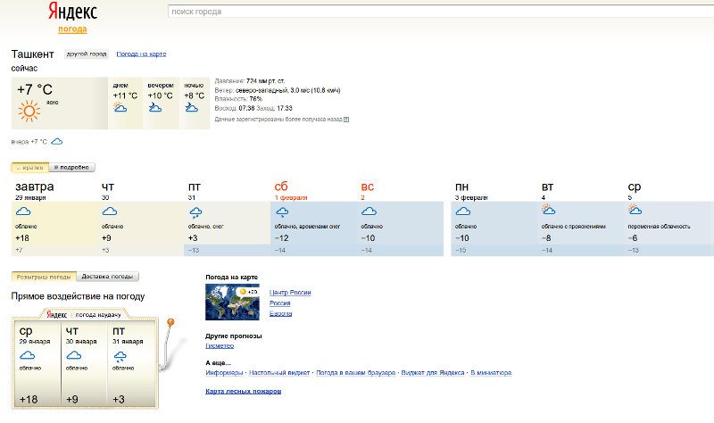Viewport: 714px width, 423px height.
Task: Click the snow cloud icon under Saturday
Action: pos(282,212)
